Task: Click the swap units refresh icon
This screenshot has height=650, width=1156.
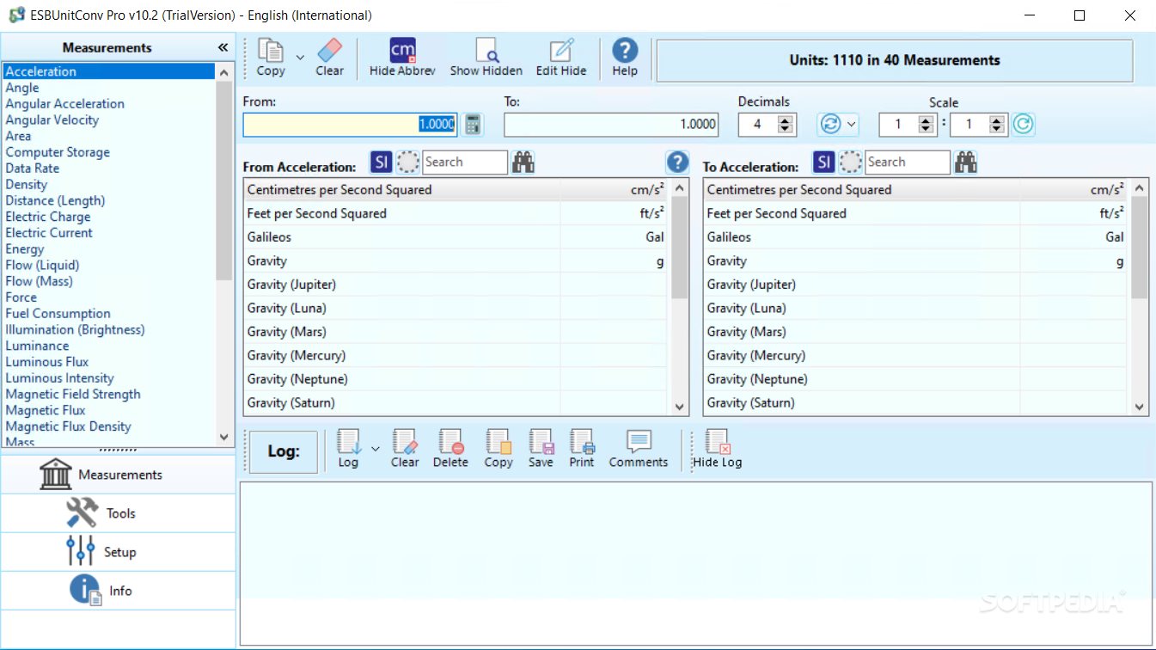Action: pyautogui.click(x=830, y=125)
